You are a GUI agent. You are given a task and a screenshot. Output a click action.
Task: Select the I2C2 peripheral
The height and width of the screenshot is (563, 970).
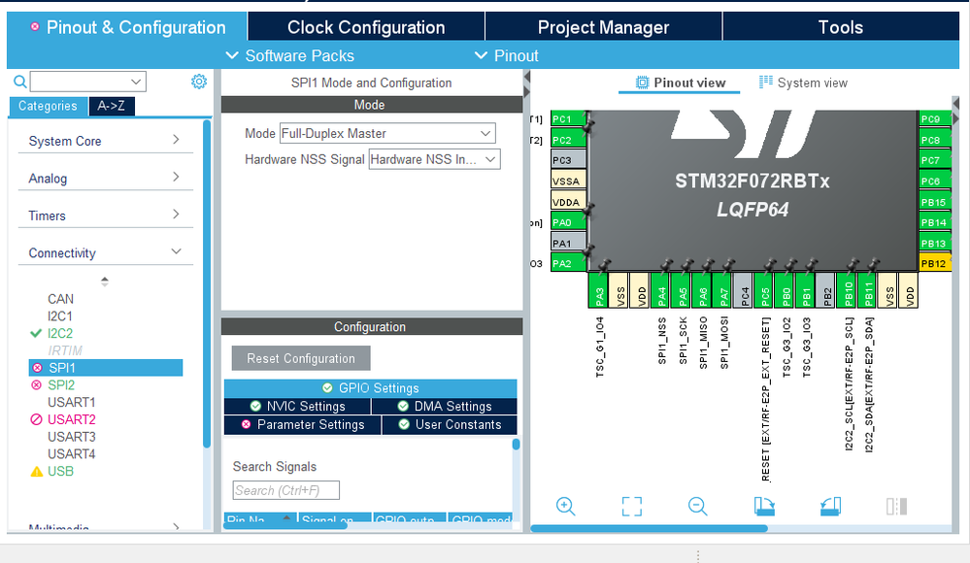60,334
